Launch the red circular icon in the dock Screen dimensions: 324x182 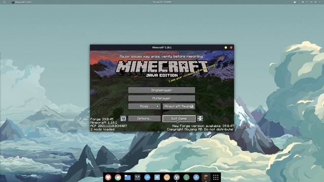[108, 177]
